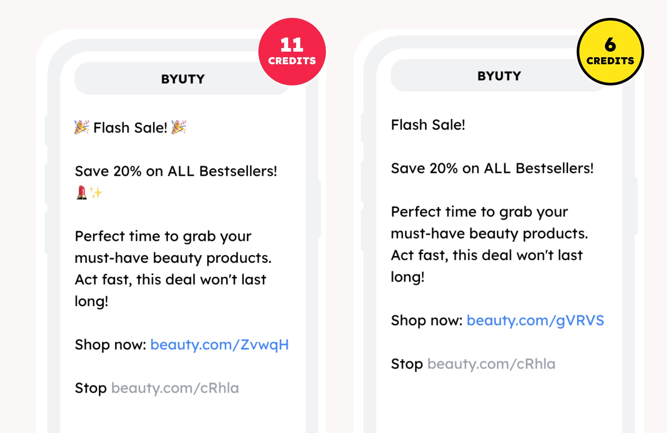Click the BYUTY header on left phone
The height and width of the screenshot is (433, 667).
click(x=183, y=79)
